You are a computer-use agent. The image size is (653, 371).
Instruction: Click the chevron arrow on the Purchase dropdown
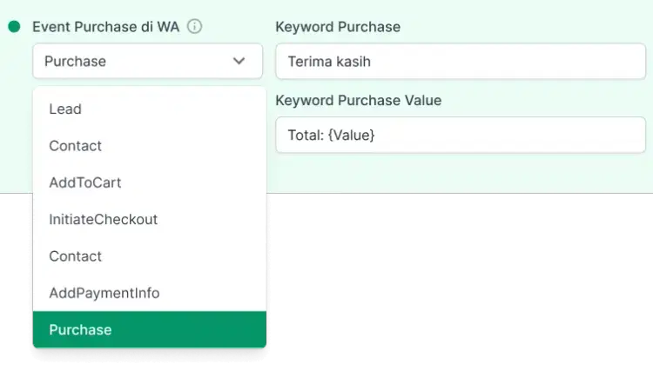click(x=239, y=61)
